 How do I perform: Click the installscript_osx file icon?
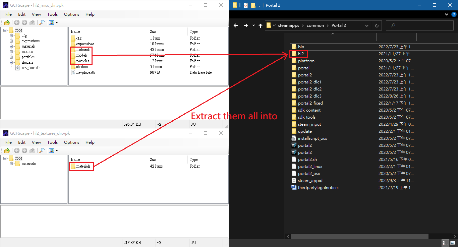coord(294,138)
